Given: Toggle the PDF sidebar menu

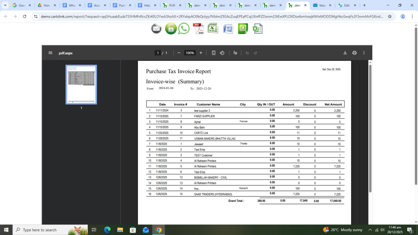Looking at the screenshot, I should 50,53.
